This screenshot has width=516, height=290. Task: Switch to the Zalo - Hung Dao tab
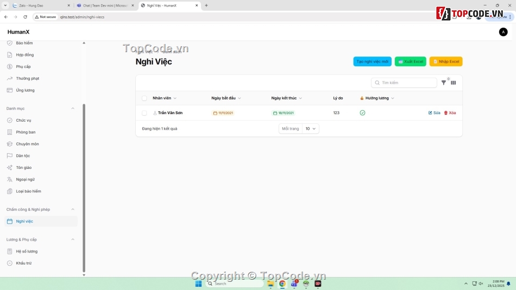coord(41,5)
